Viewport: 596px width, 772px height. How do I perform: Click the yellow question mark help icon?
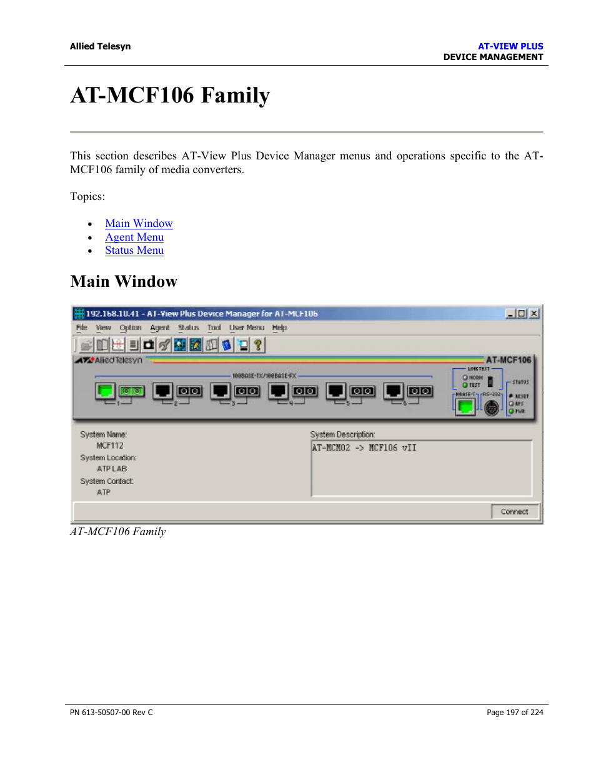click(x=258, y=344)
